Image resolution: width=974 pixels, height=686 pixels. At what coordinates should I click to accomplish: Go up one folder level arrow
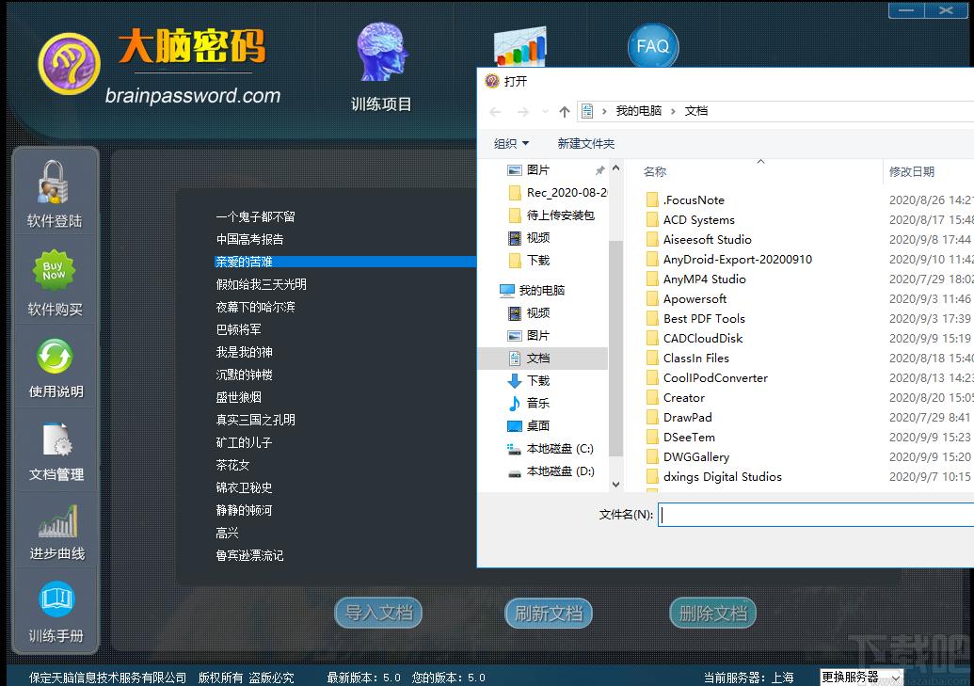[564, 111]
